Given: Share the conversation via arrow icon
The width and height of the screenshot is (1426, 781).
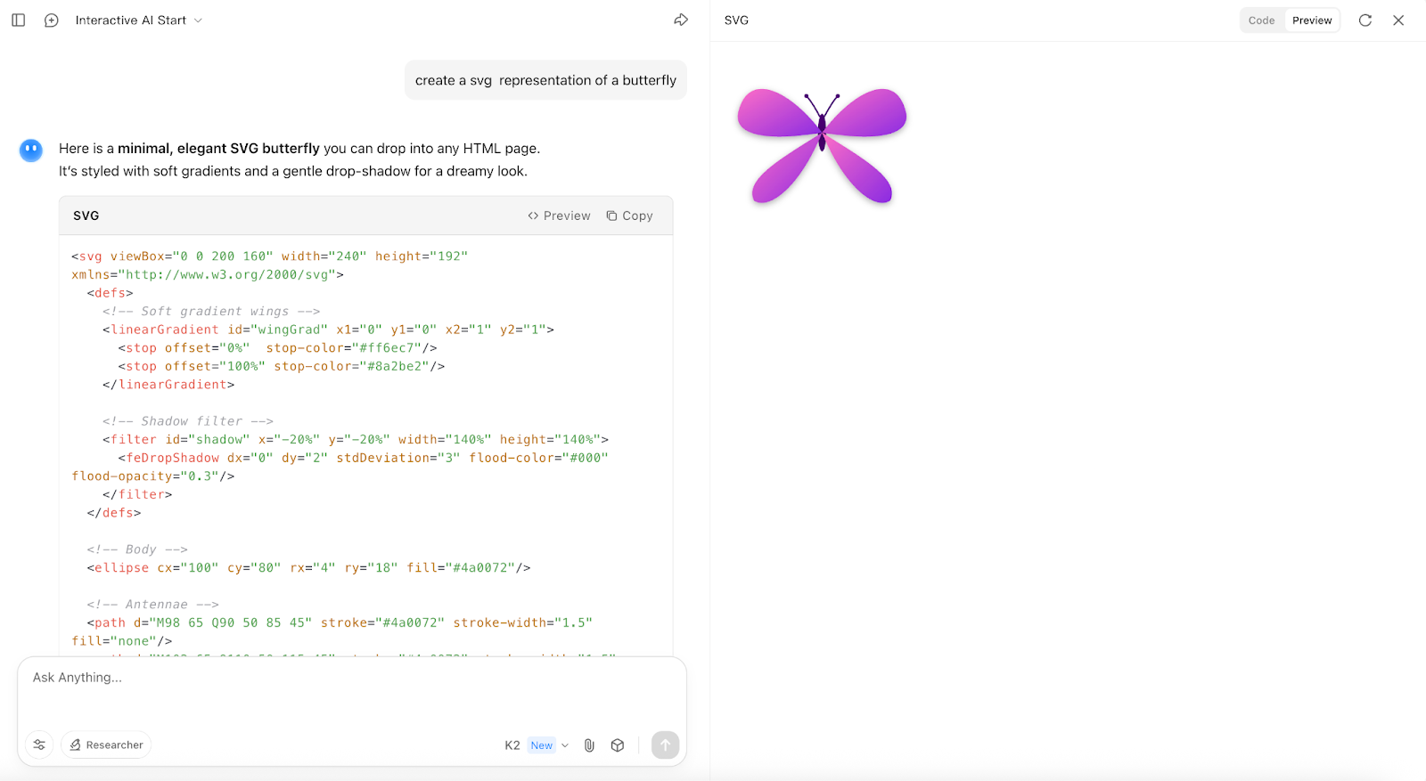Looking at the screenshot, I should [681, 20].
